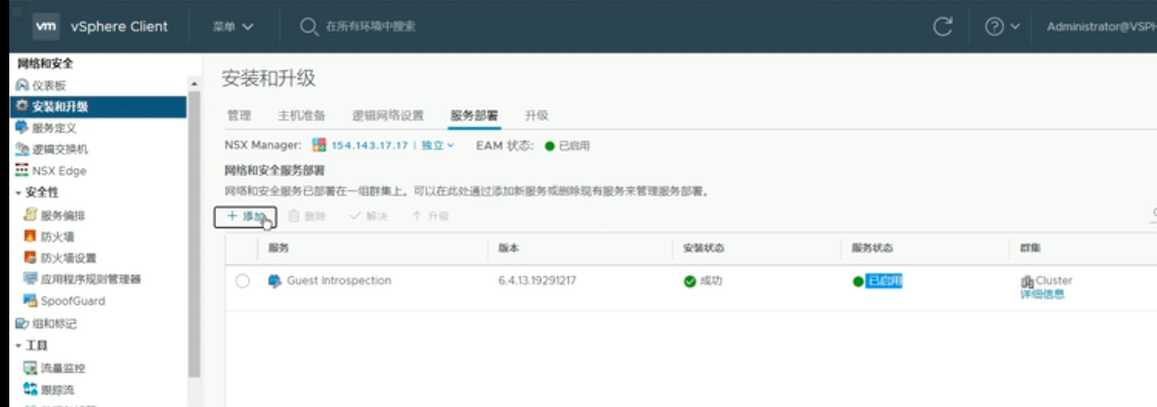Screen dimensions: 1157x407
Task: Click the 解决 button
Action: tap(368, 216)
